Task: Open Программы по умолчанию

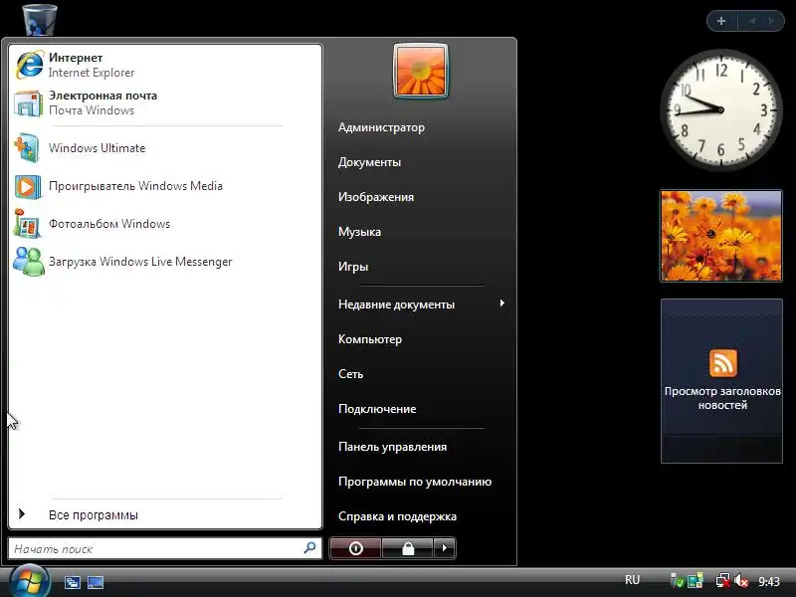Action: click(x=415, y=482)
